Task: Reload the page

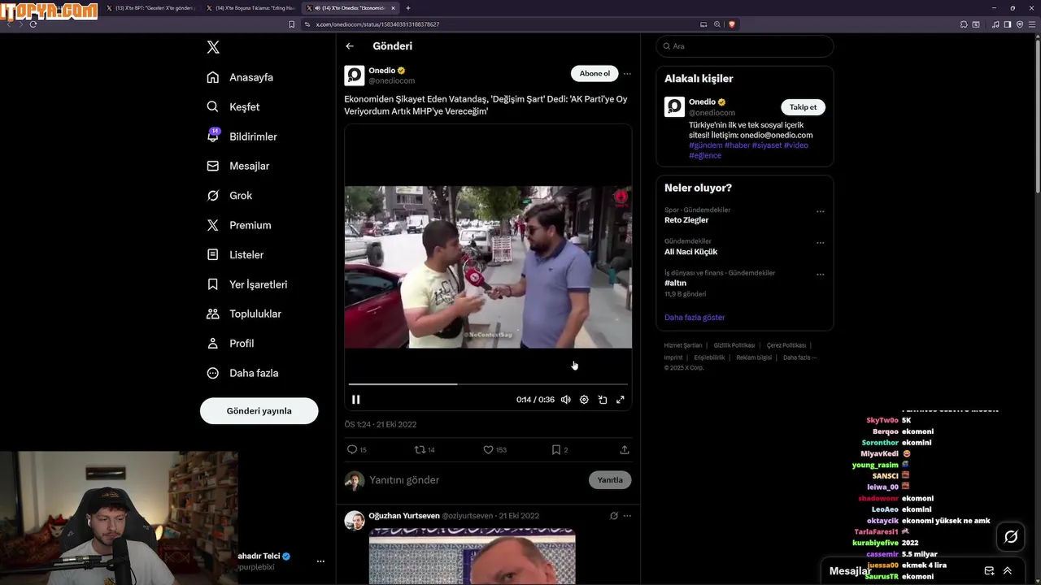Action: 33,24
